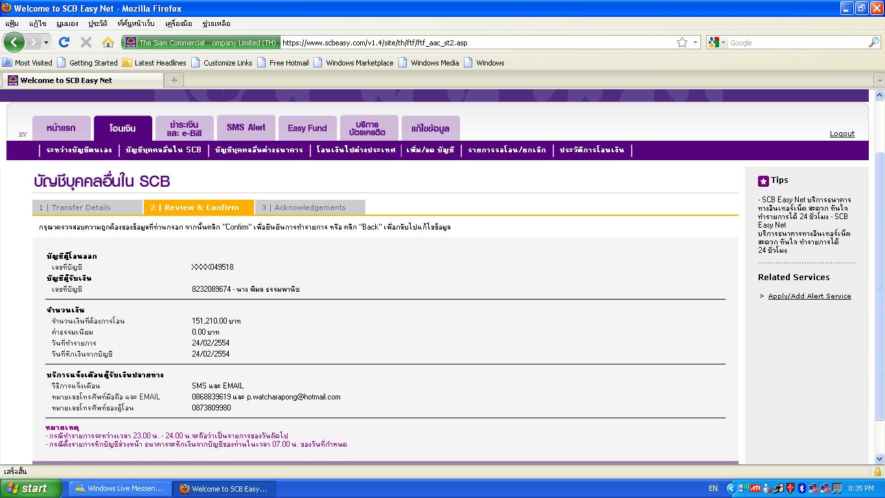Click the red shield antivirus tray icon
The image size is (885, 498).
pyautogui.click(x=790, y=488)
